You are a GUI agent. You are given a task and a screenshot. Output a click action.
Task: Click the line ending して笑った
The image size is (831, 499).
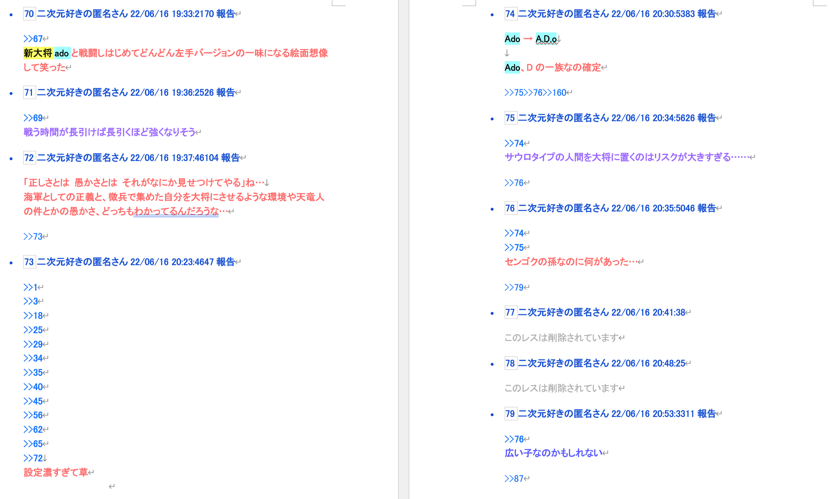(44, 68)
